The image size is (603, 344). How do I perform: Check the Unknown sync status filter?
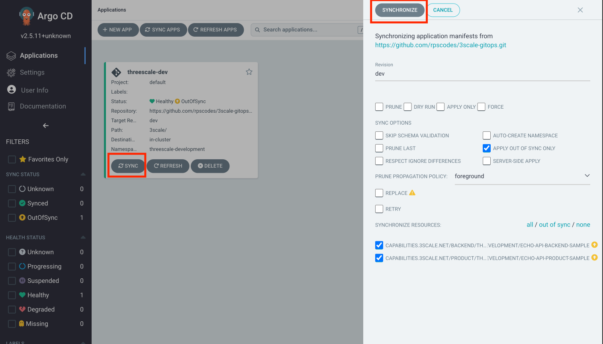coord(12,189)
